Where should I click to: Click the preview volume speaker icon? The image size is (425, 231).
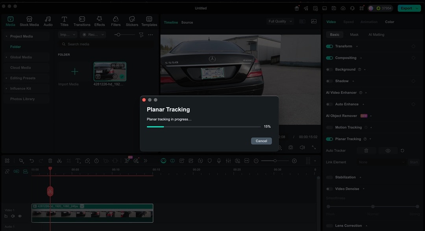pyautogui.click(x=302, y=147)
